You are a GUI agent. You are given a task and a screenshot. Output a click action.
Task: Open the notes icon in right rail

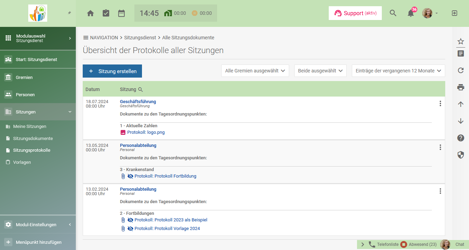click(461, 53)
